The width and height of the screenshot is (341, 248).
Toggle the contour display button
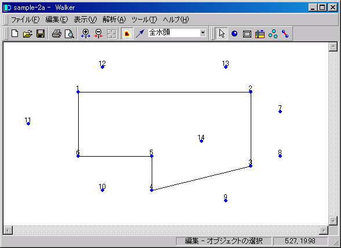pos(127,34)
